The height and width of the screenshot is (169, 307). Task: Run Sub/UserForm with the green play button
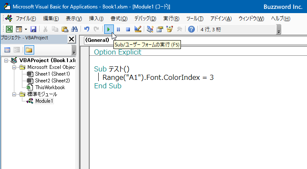point(109,30)
